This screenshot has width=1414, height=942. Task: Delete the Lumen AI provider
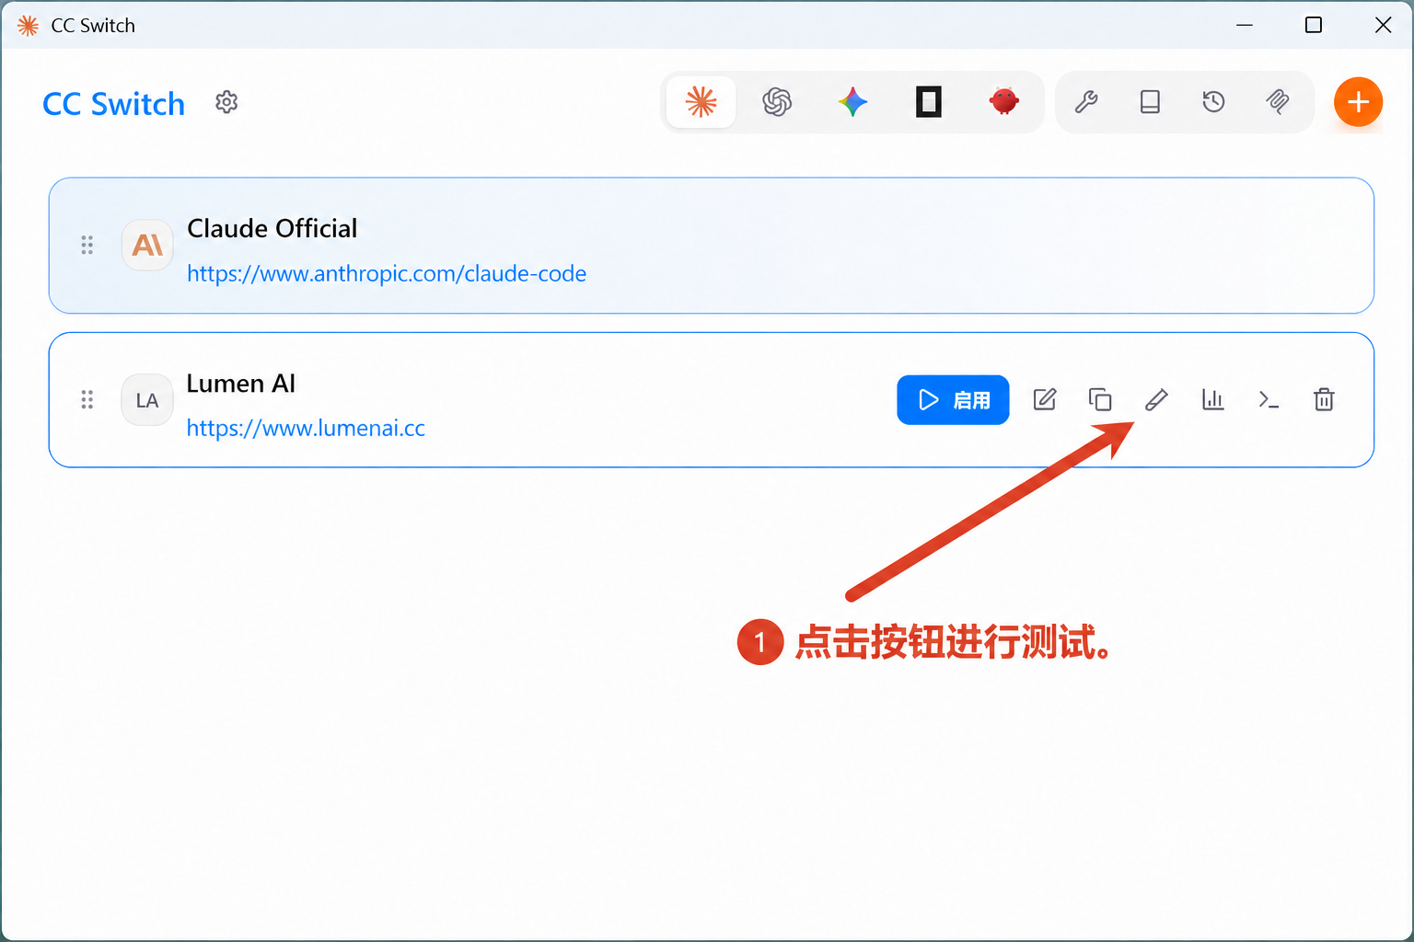(1324, 399)
